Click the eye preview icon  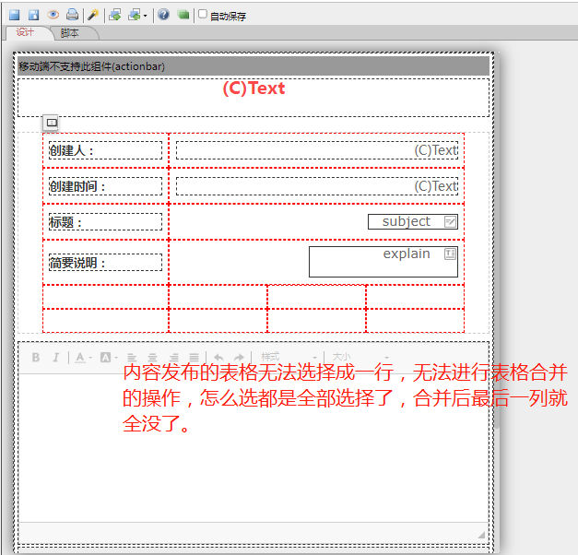pos(53,15)
